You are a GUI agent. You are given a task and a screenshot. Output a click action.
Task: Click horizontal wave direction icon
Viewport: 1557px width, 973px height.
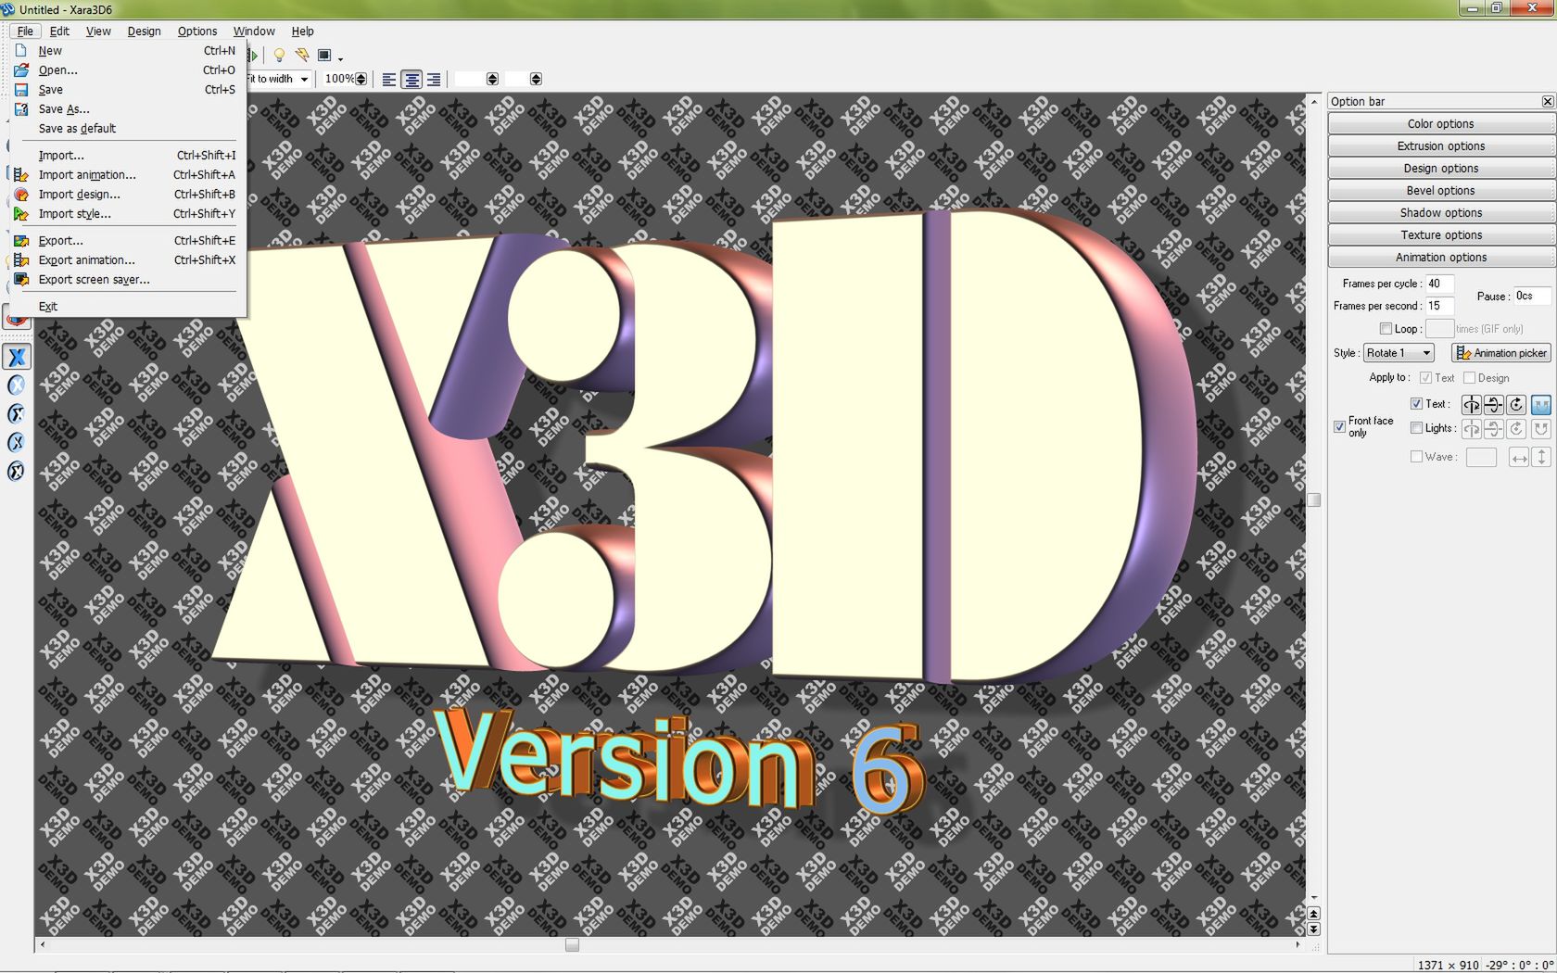[x=1518, y=457]
